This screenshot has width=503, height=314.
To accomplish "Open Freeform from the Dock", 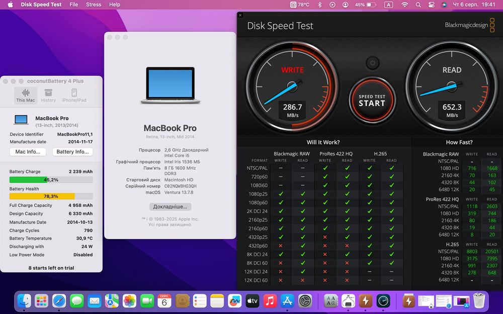I will (x=235, y=301).
